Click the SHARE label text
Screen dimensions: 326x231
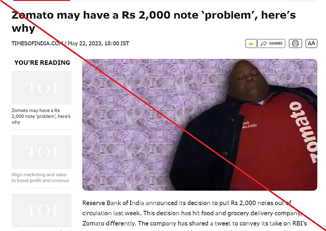[x=276, y=43]
